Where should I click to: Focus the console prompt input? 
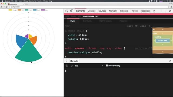click(x=119, y=71)
